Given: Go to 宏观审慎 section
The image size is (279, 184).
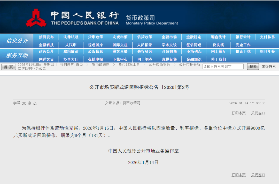Looking at the screenshot, I should tap(120, 37).
